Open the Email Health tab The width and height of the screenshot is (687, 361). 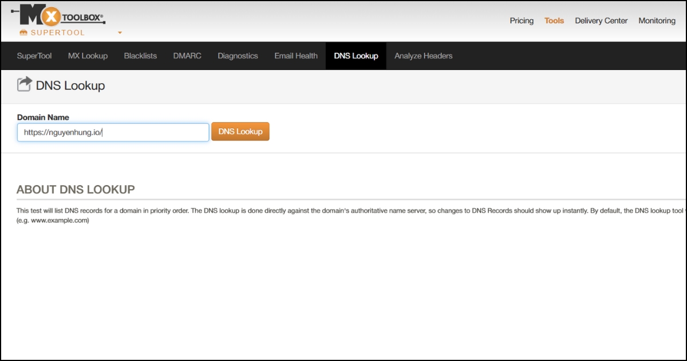click(x=296, y=56)
